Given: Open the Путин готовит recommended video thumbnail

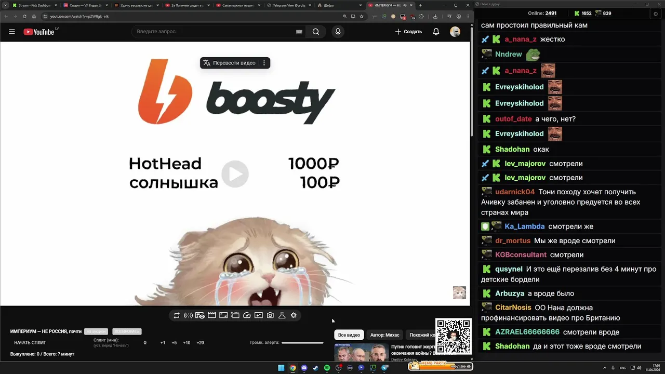Looking at the screenshot, I should 361,352.
